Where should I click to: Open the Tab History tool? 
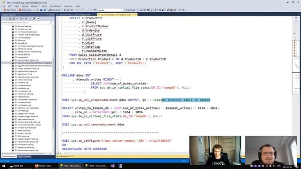(10, 10)
